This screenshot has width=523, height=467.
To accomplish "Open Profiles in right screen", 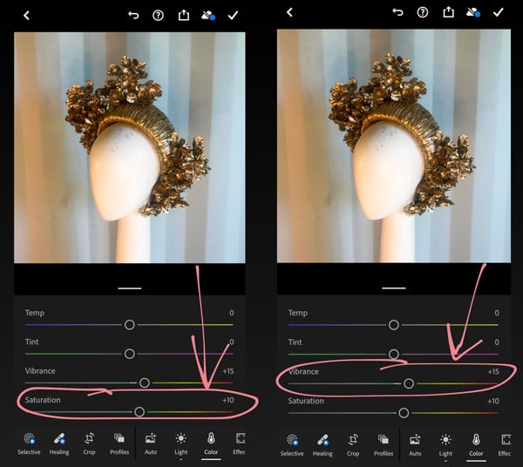I will 384,445.
